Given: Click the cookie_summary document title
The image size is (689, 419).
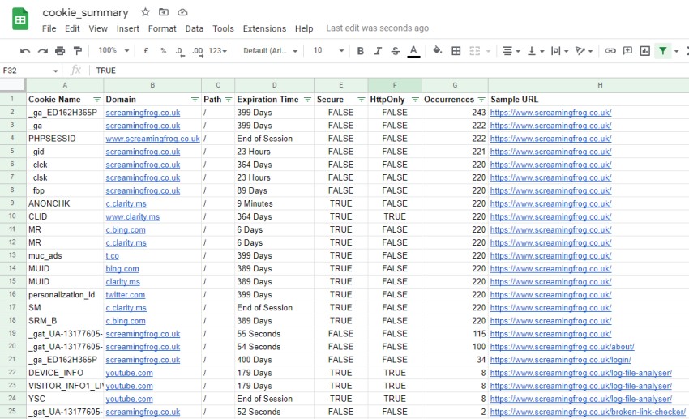Looking at the screenshot, I should pos(85,13).
